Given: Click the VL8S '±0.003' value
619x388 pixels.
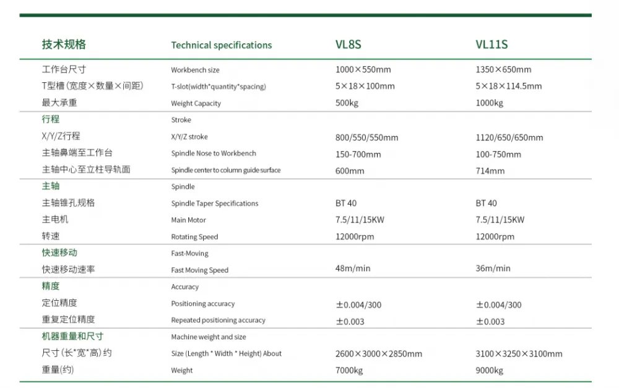Looking at the screenshot, I should point(350,322).
